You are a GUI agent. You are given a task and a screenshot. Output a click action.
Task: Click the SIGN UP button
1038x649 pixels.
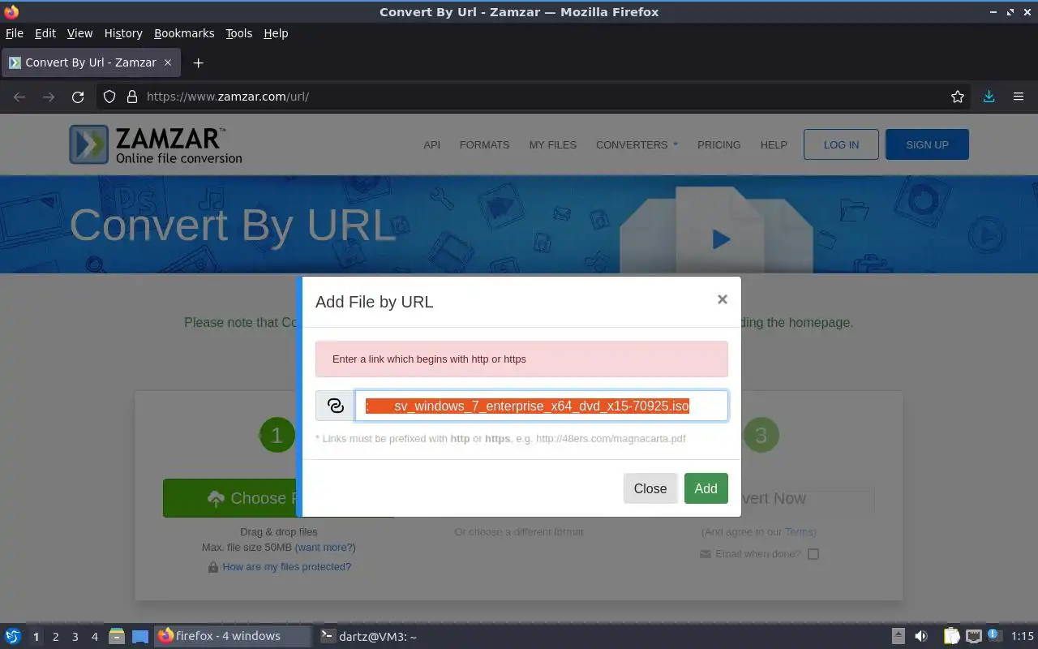(927, 144)
